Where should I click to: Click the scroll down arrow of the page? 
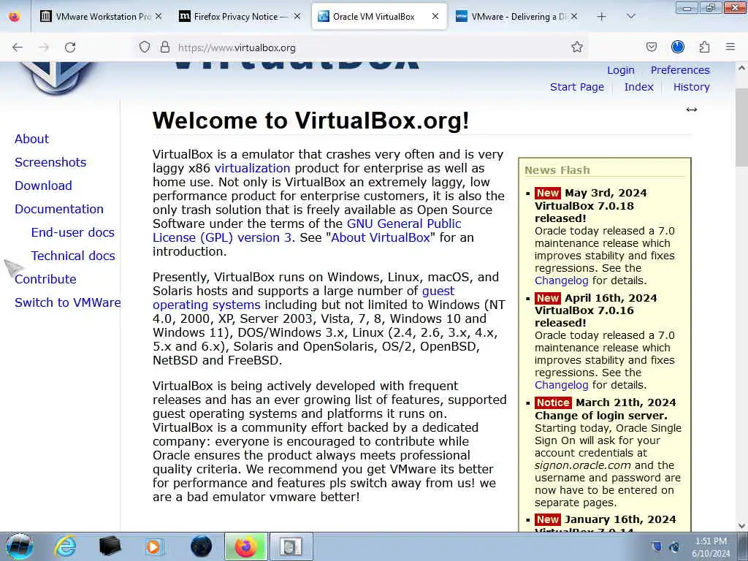[x=741, y=526]
